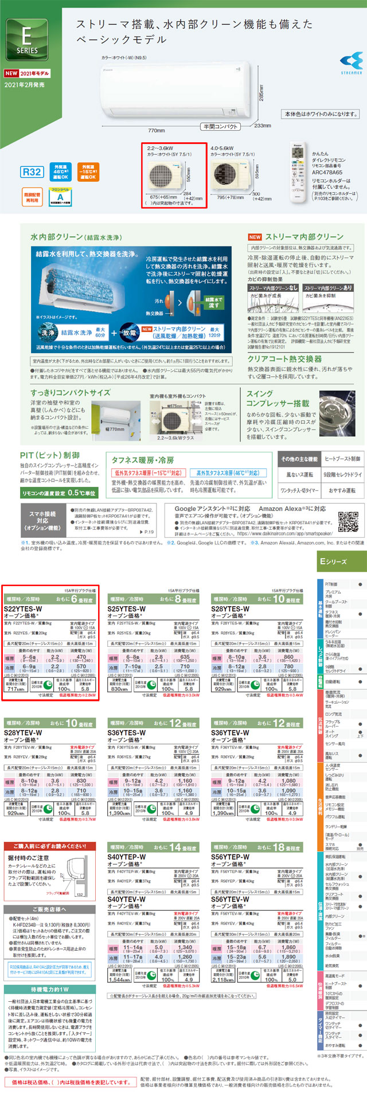Click the ワンタッチ入/切タイマー feature box
The height and width of the screenshot is (1097, 367).
pos(299,491)
